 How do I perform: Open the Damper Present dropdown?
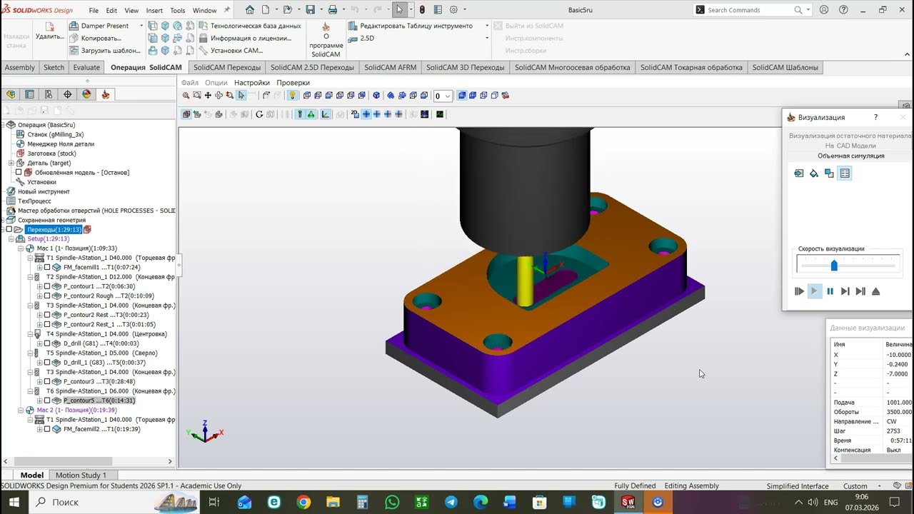(x=141, y=26)
